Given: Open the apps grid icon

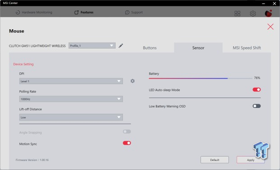Looking at the screenshot, I should 237,13.
